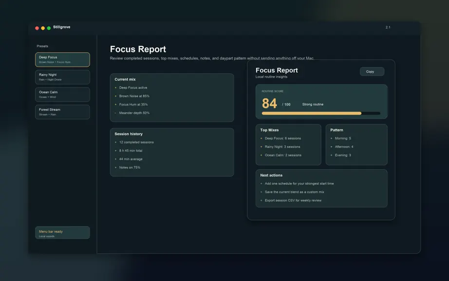The height and width of the screenshot is (281, 449).
Task: Click the green zoom window dot
Action: coord(49,28)
